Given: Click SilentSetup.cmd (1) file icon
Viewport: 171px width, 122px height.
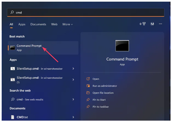Looking at the screenshot, I should [13, 80].
